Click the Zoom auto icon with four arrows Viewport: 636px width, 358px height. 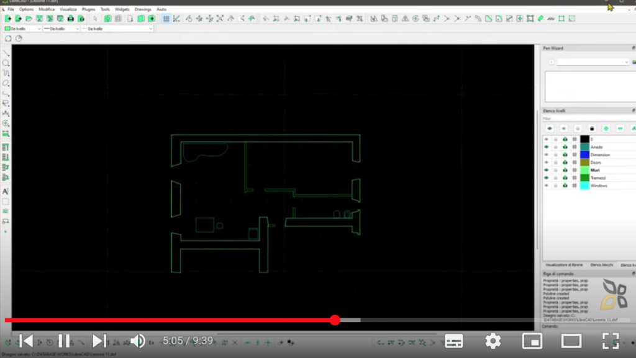pyautogui.click(x=220, y=19)
